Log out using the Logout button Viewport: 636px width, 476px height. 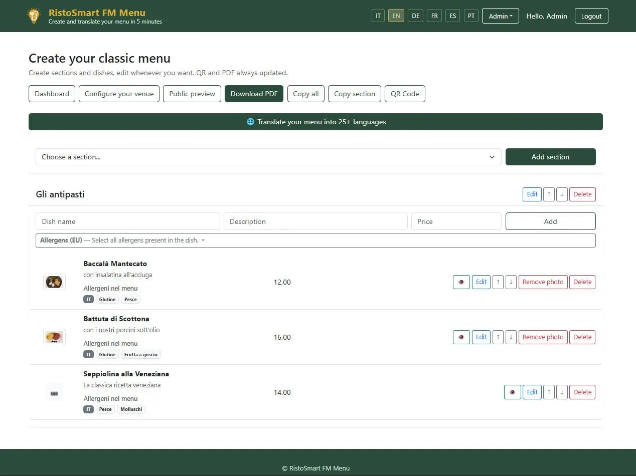[x=591, y=16]
